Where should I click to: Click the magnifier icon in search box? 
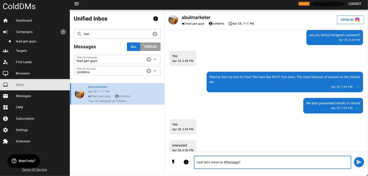coord(79,34)
